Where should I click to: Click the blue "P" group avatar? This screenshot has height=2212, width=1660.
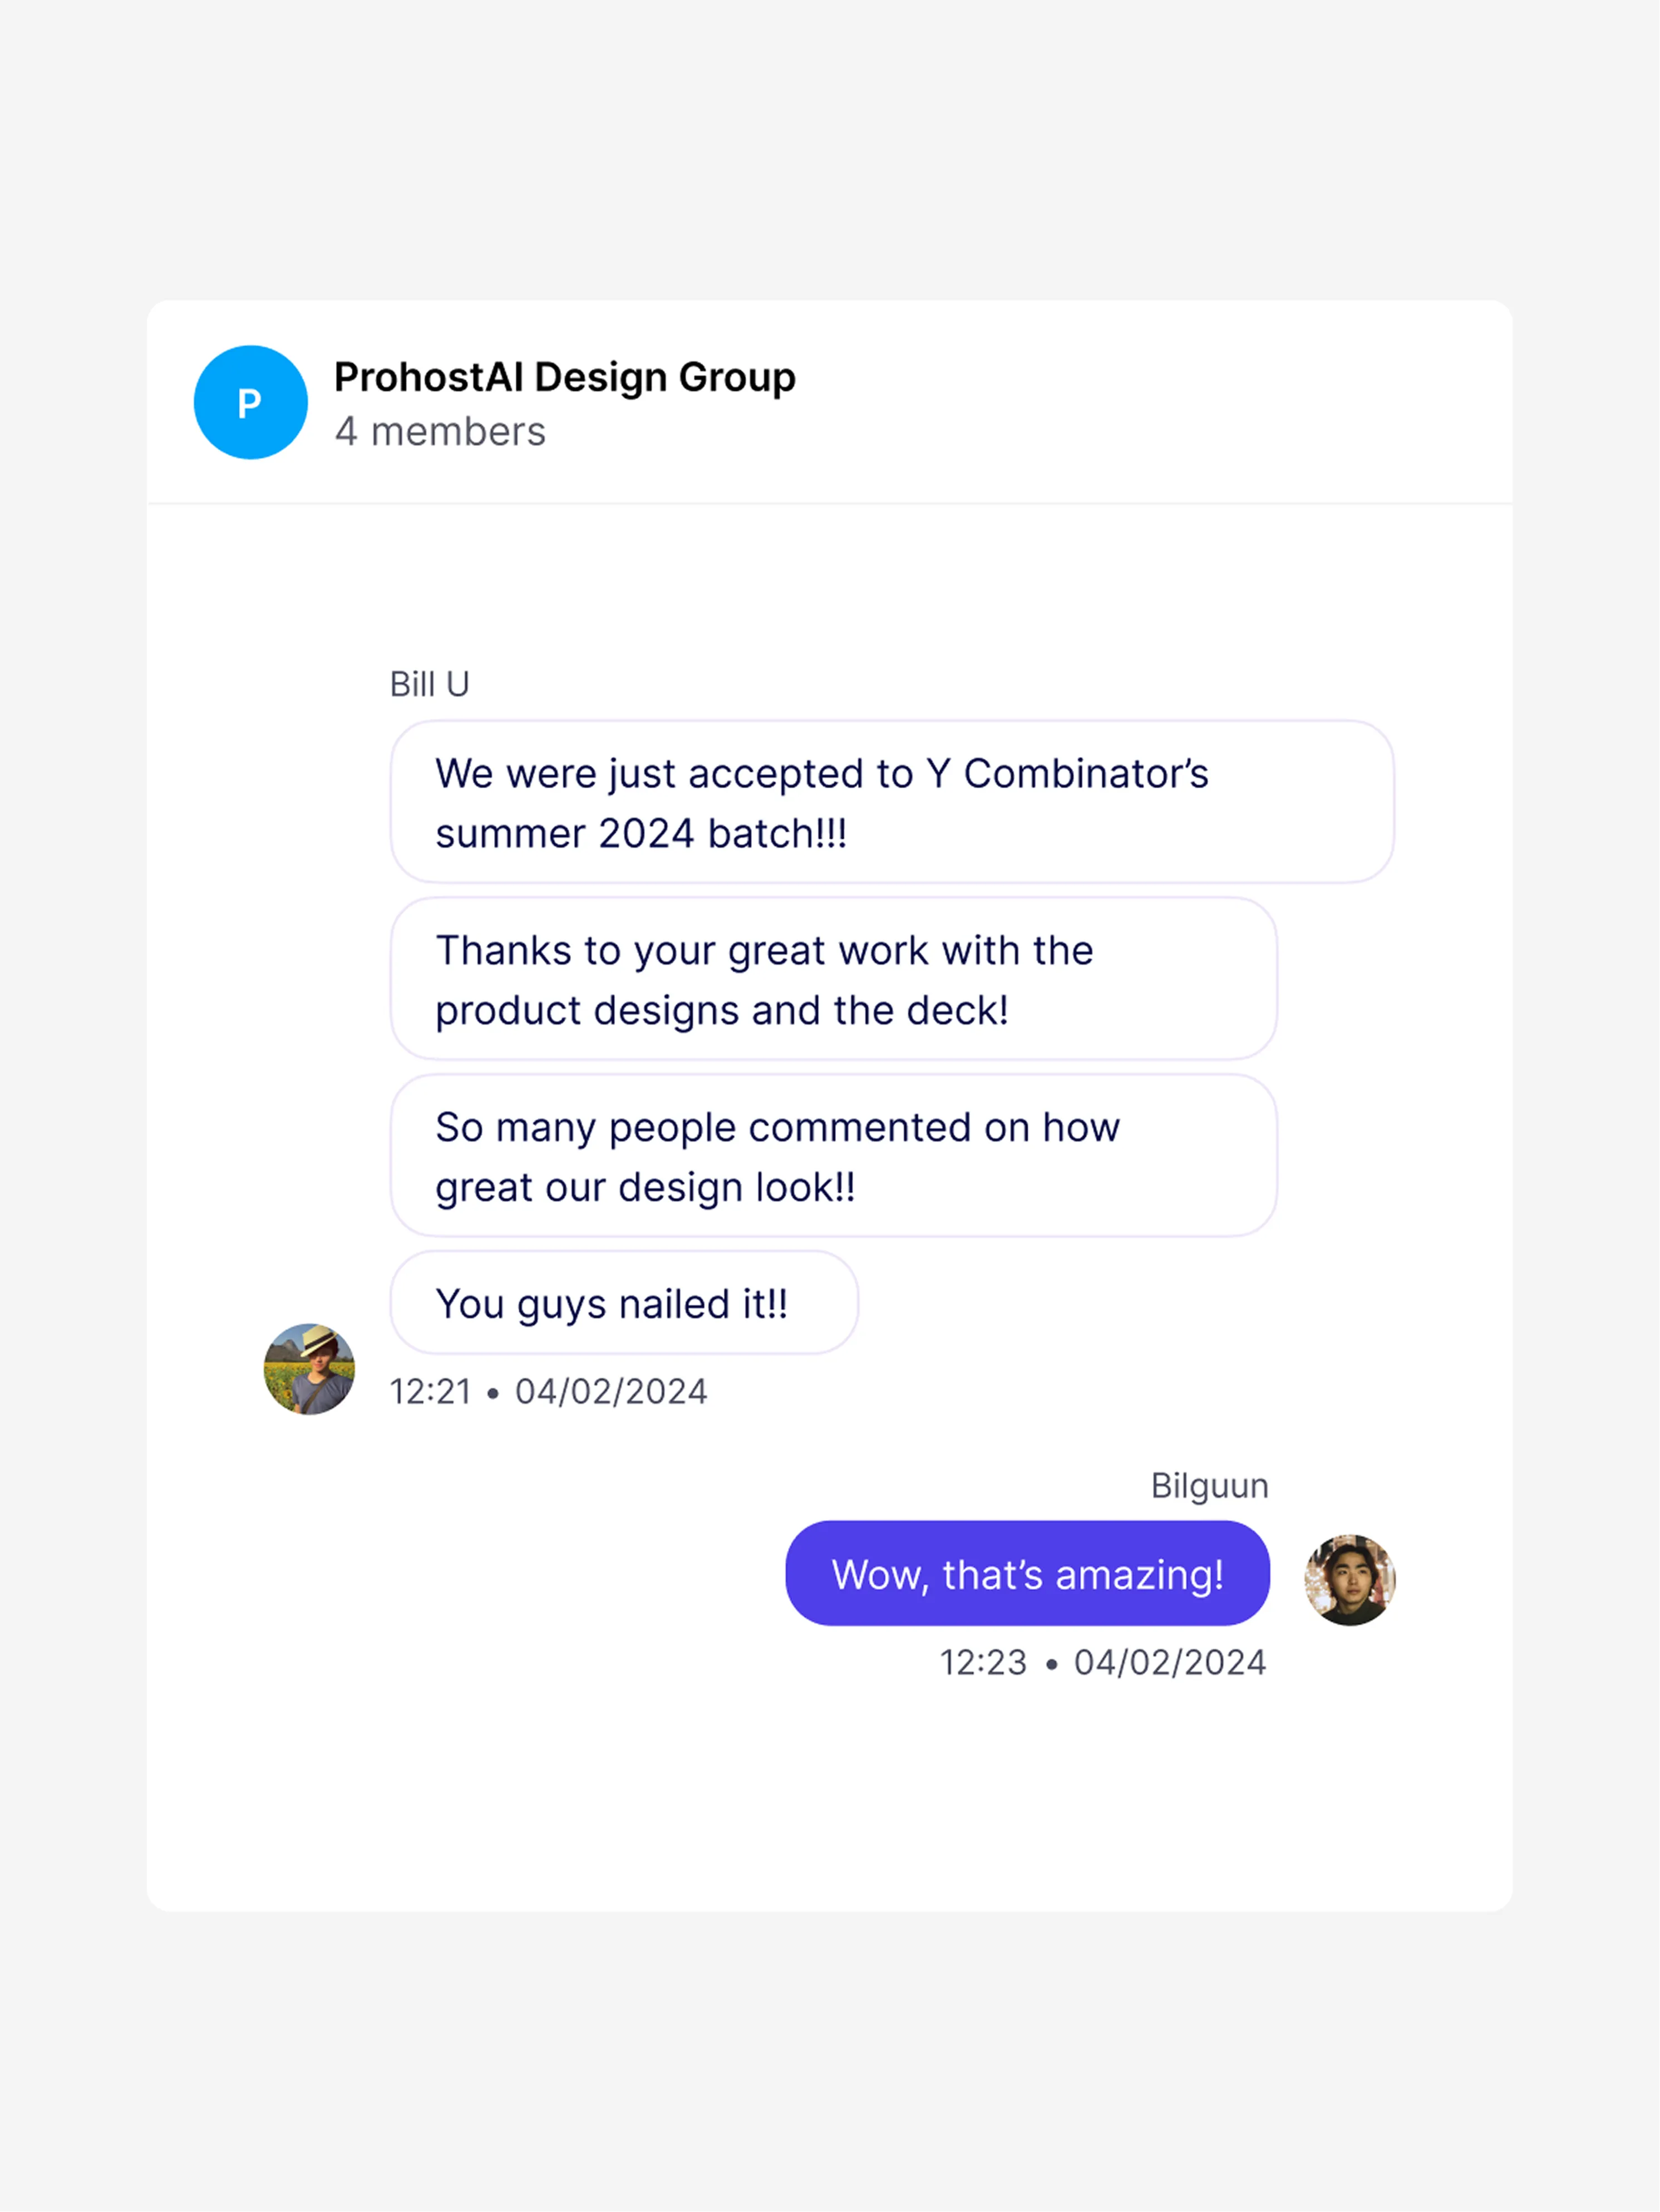pyautogui.click(x=250, y=402)
